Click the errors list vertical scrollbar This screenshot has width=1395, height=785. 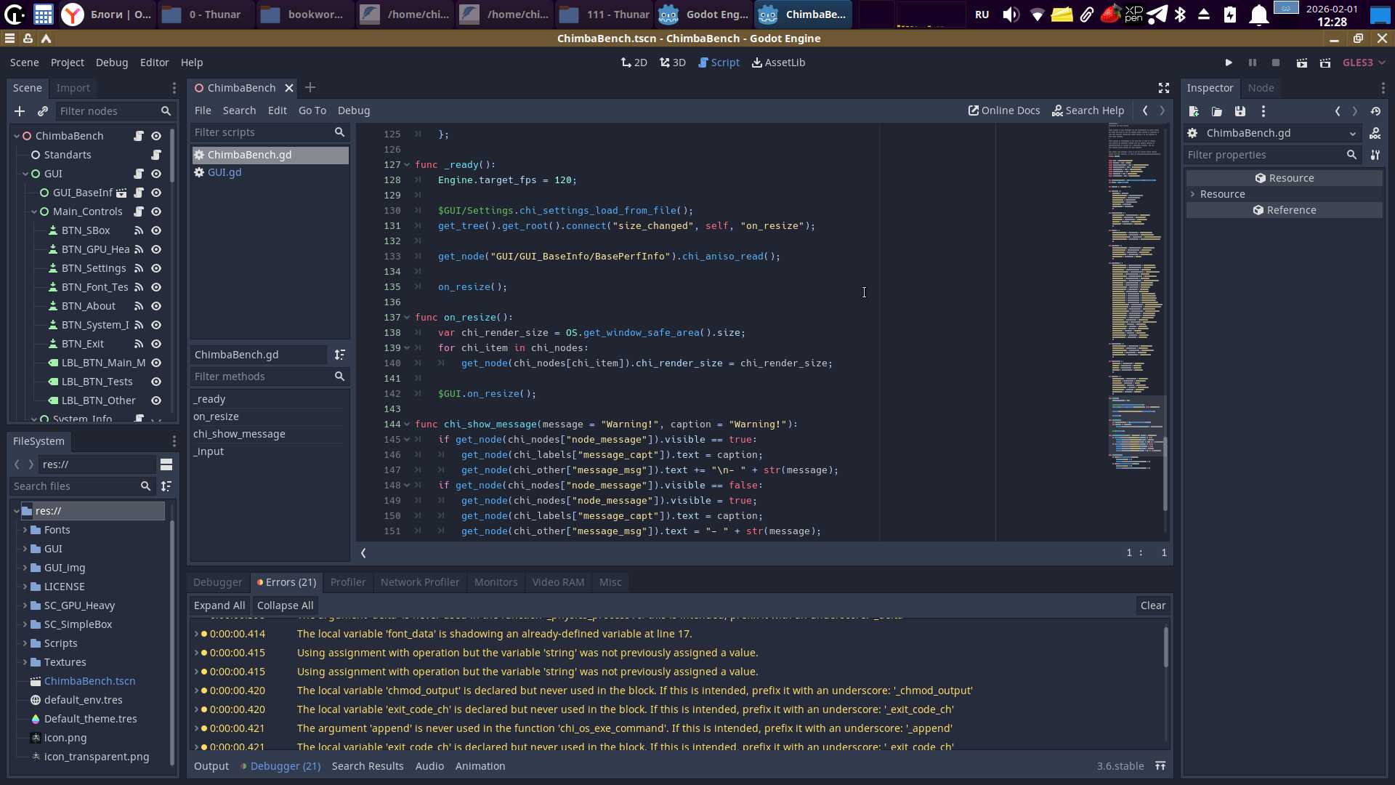pyautogui.click(x=1165, y=647)
